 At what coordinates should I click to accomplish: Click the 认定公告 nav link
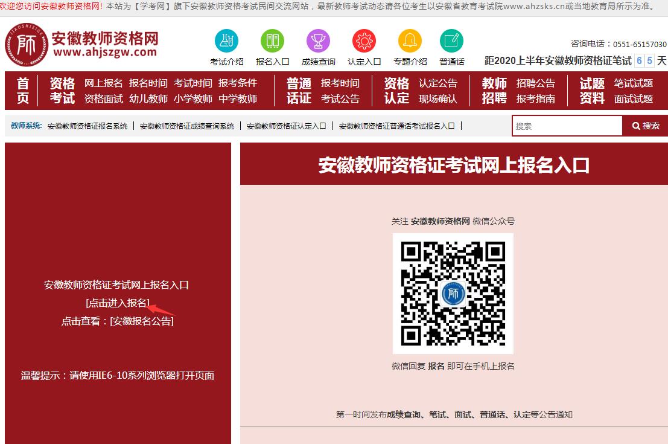coord(438,83)
